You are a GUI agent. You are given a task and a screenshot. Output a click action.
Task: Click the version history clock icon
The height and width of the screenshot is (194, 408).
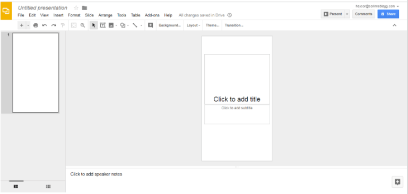pos(230,15)
